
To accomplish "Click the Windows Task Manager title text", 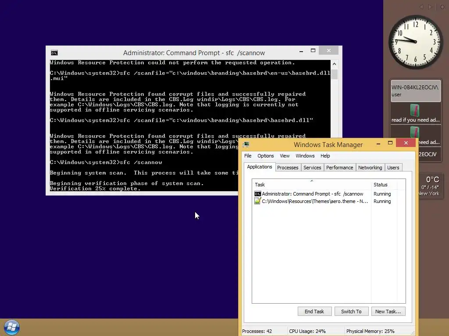I will pyautogui.click(x=328, y=144).
